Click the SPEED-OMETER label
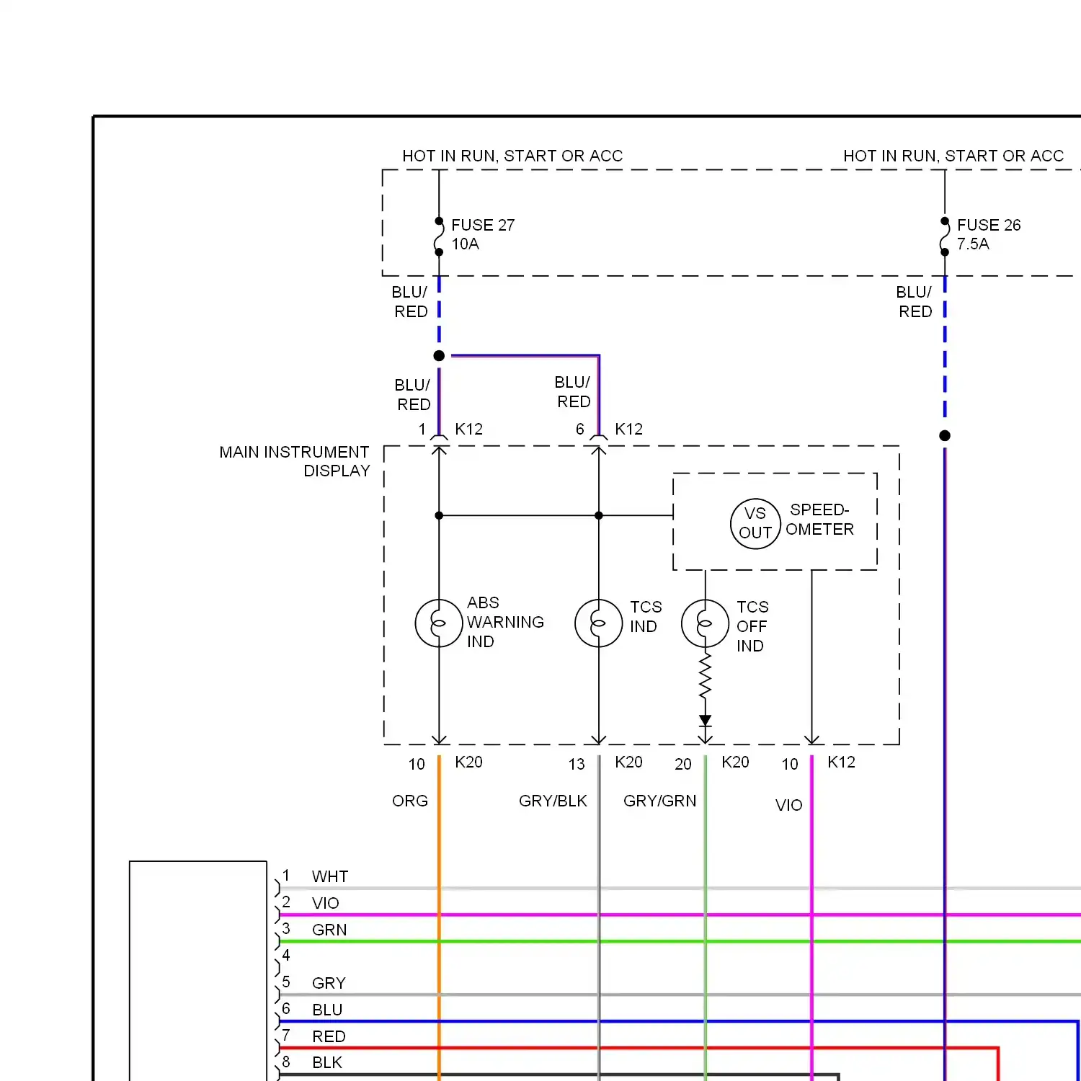Viewport: 1081px width, 1081px height. (820, 520)
